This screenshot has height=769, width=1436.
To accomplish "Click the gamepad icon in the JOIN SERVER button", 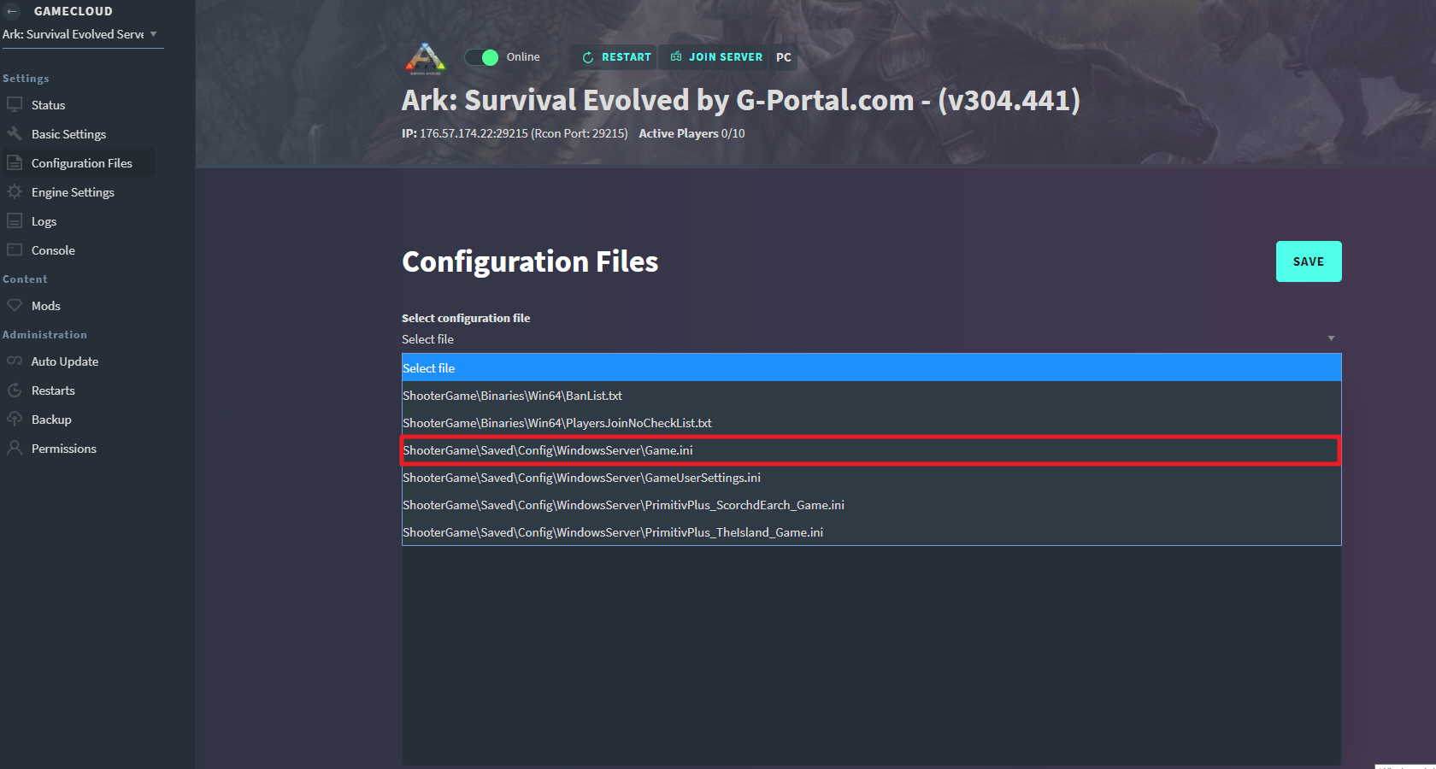I will point(676,56).
